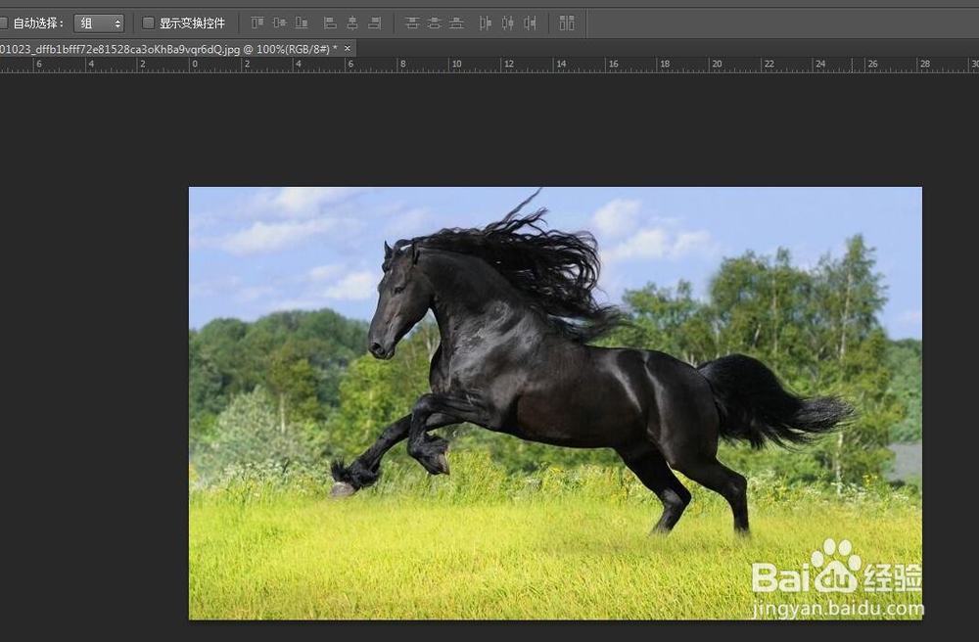Click the align bottom edges icon
Screen dimensions: 979x642
click(302, 23)
